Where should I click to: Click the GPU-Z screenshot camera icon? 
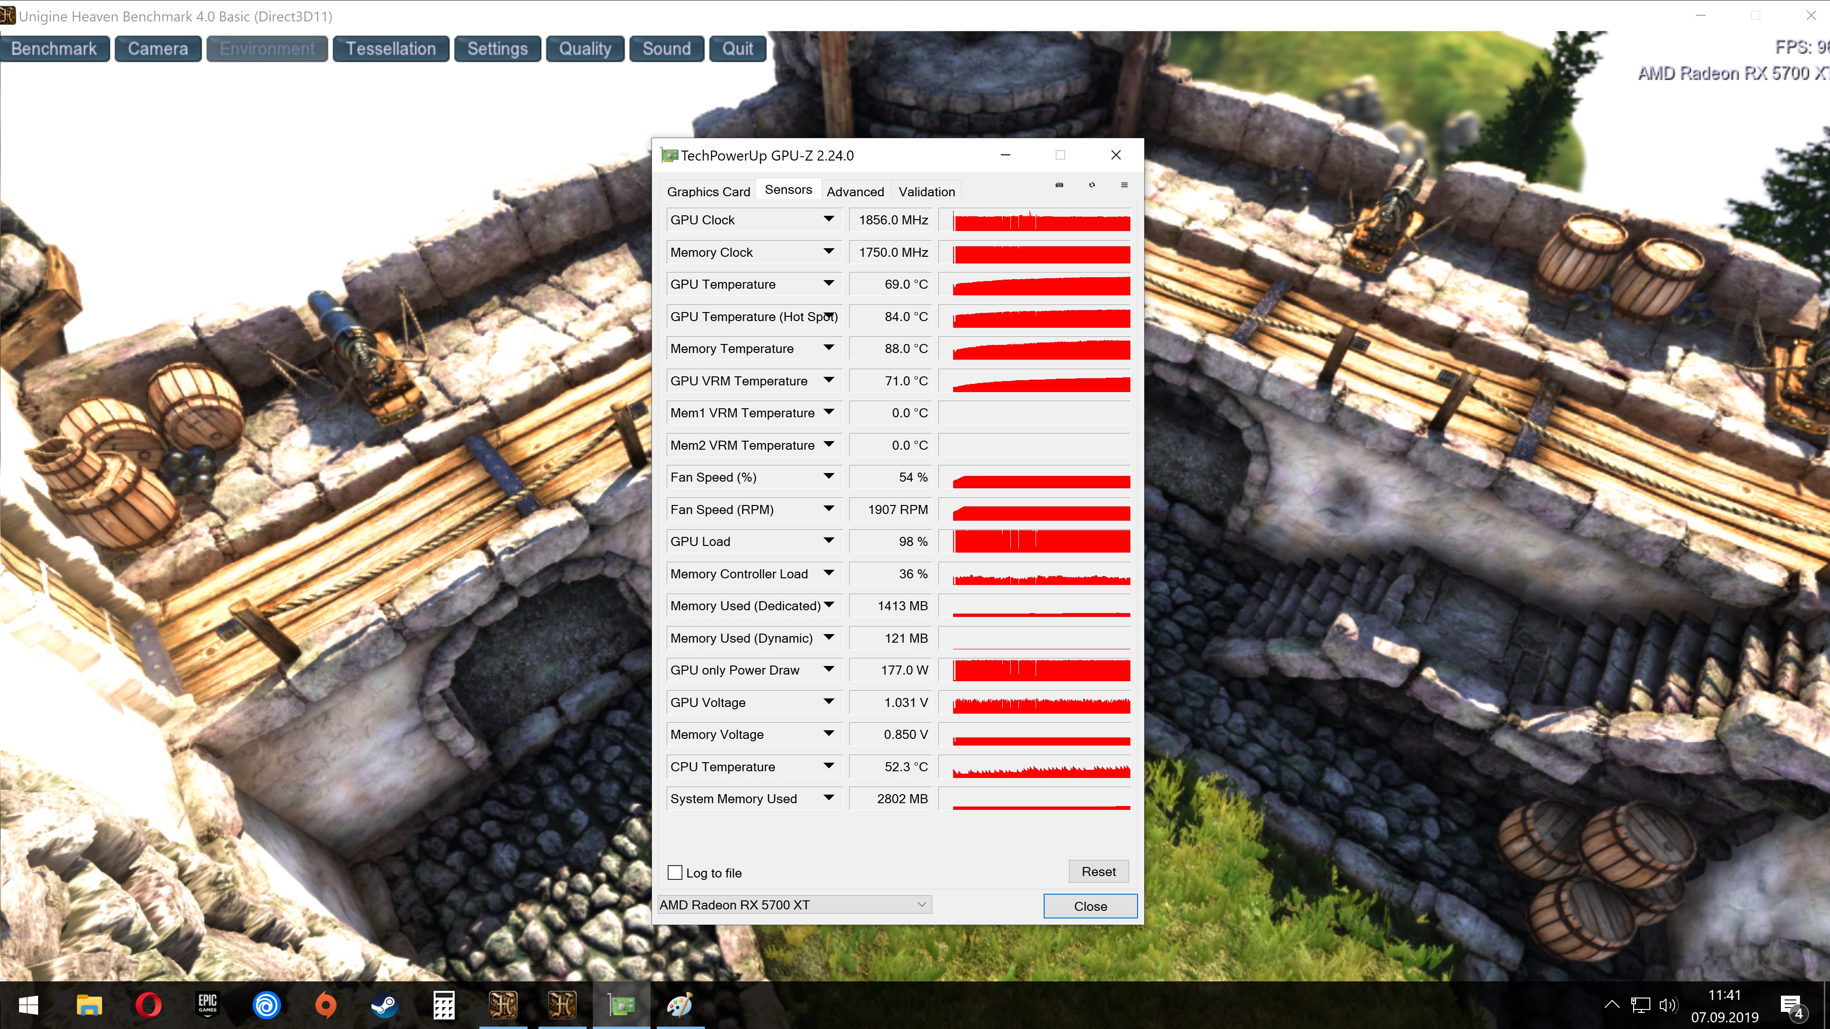(x=1058, y=185)
